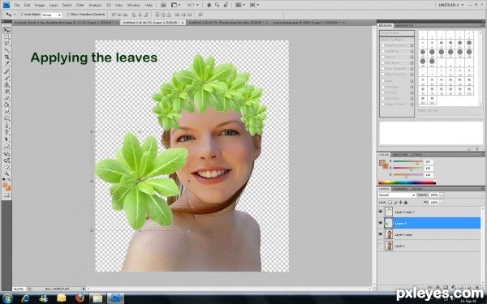Open the layer Fill slider arrow
This screenshot has height=304, width=487.
coord(442,202)
